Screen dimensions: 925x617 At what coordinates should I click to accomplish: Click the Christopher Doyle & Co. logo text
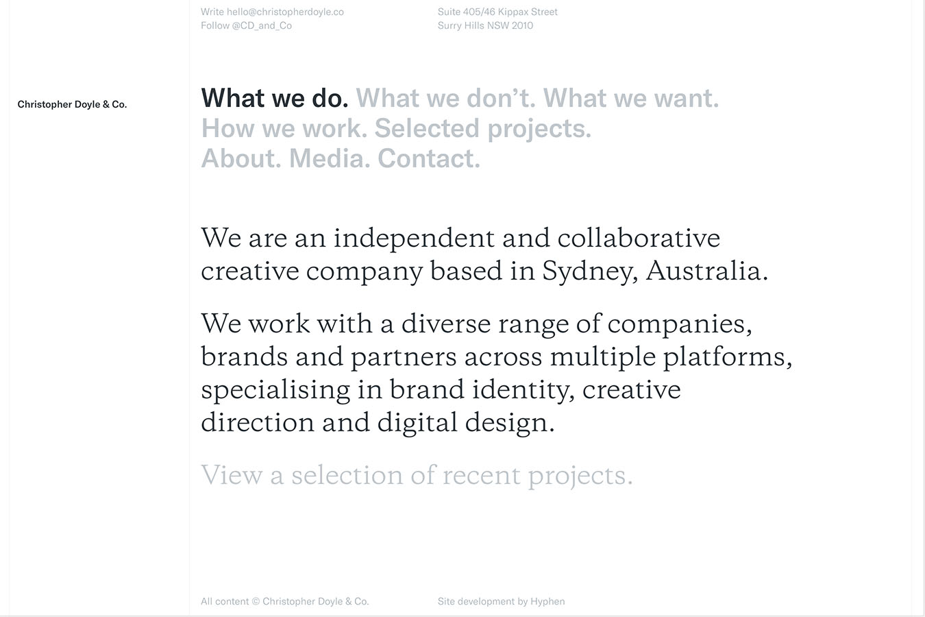pyautogui.click(x=72, y=104)
